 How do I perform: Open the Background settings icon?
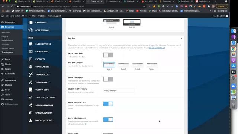pos(30,51)
